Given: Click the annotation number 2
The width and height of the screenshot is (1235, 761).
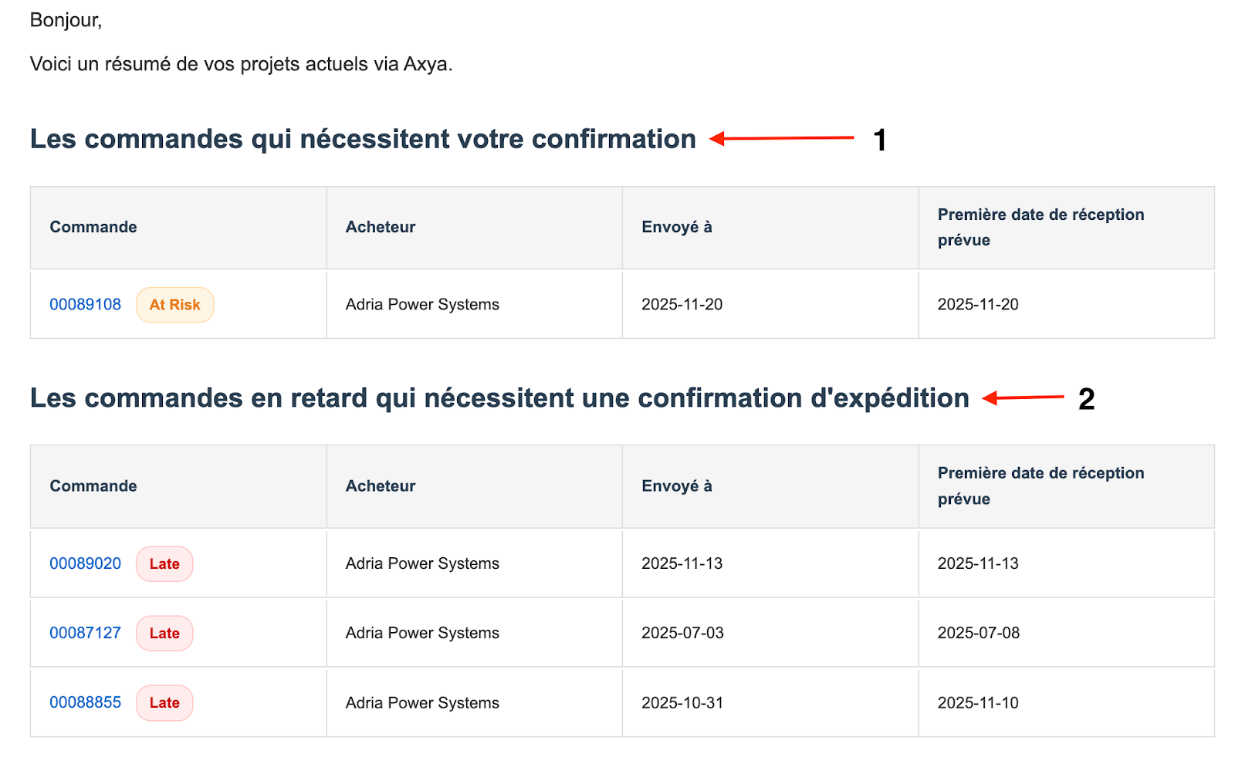Looking at the screenshot, I should pos(1086,399).
